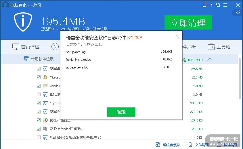
Task: Click the toolbox briefcase icon
Action: tap(211, 47)
